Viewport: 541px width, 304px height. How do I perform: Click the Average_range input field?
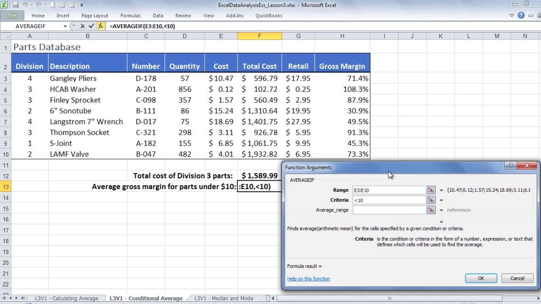click(389, 210)
